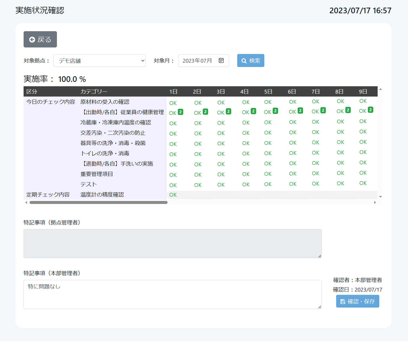
Task: Click OK for 器具等の洗浄・消毒・殺菌 on 7日
Action: click(x=316, y=142)
